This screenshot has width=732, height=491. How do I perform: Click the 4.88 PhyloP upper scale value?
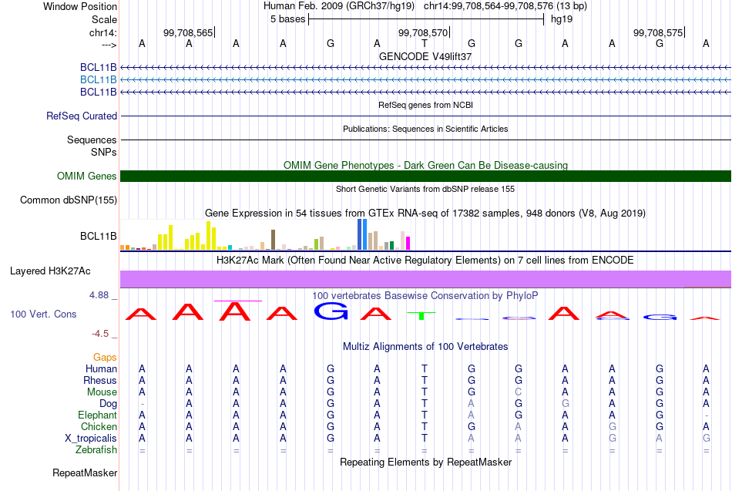[x=99, y=295]
